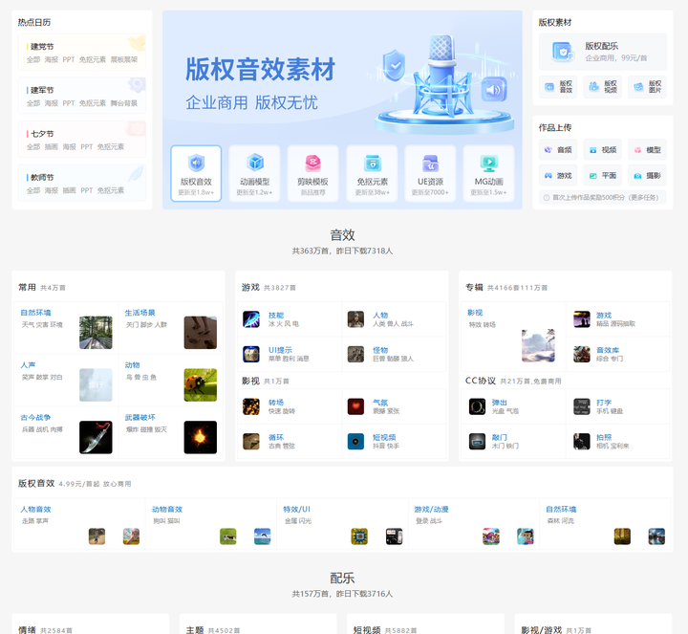Select 舞台背景 under 建军节
Screen dimensions: 688x634
(123, 103)
